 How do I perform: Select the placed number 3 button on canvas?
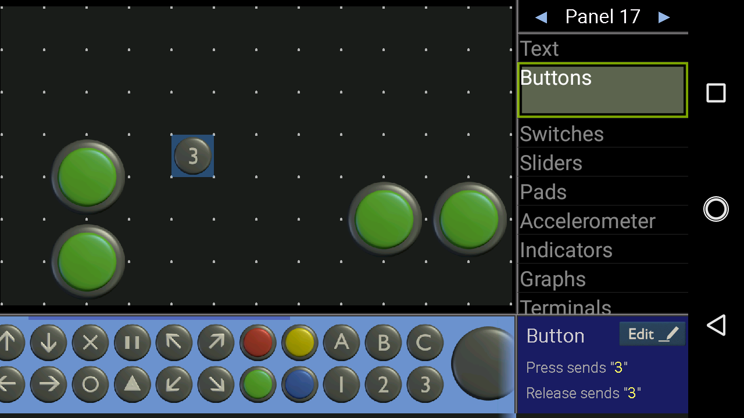click(192, 156)
